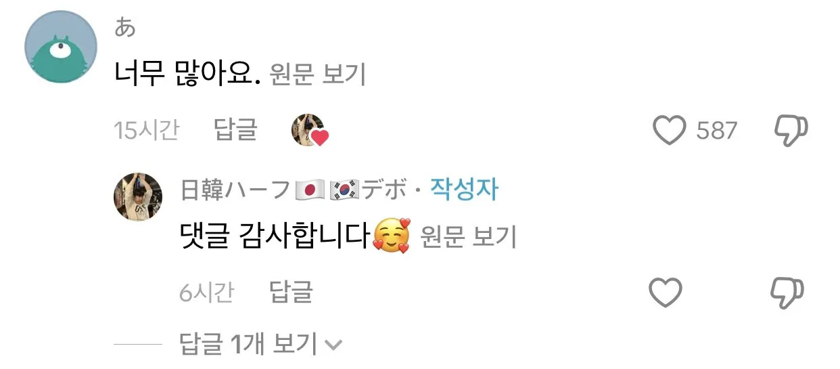Click the chevron beside 답글 1개 보기
Image resolution: width=840 pixels, height=369 pixels.
click(x=333, y=345)
